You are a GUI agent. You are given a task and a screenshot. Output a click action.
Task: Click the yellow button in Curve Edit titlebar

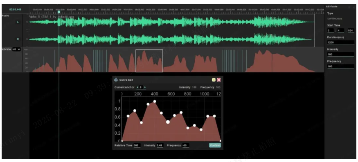214,80
